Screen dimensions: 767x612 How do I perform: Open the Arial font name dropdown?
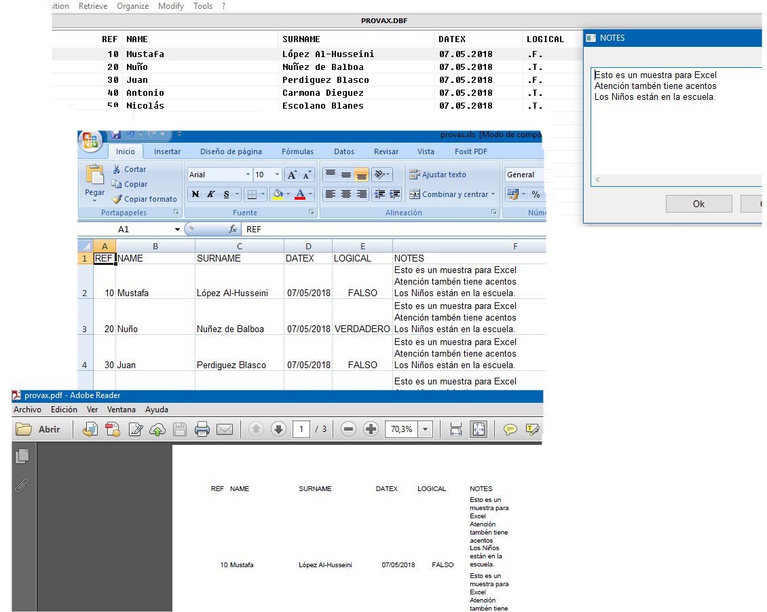point(247,175)
